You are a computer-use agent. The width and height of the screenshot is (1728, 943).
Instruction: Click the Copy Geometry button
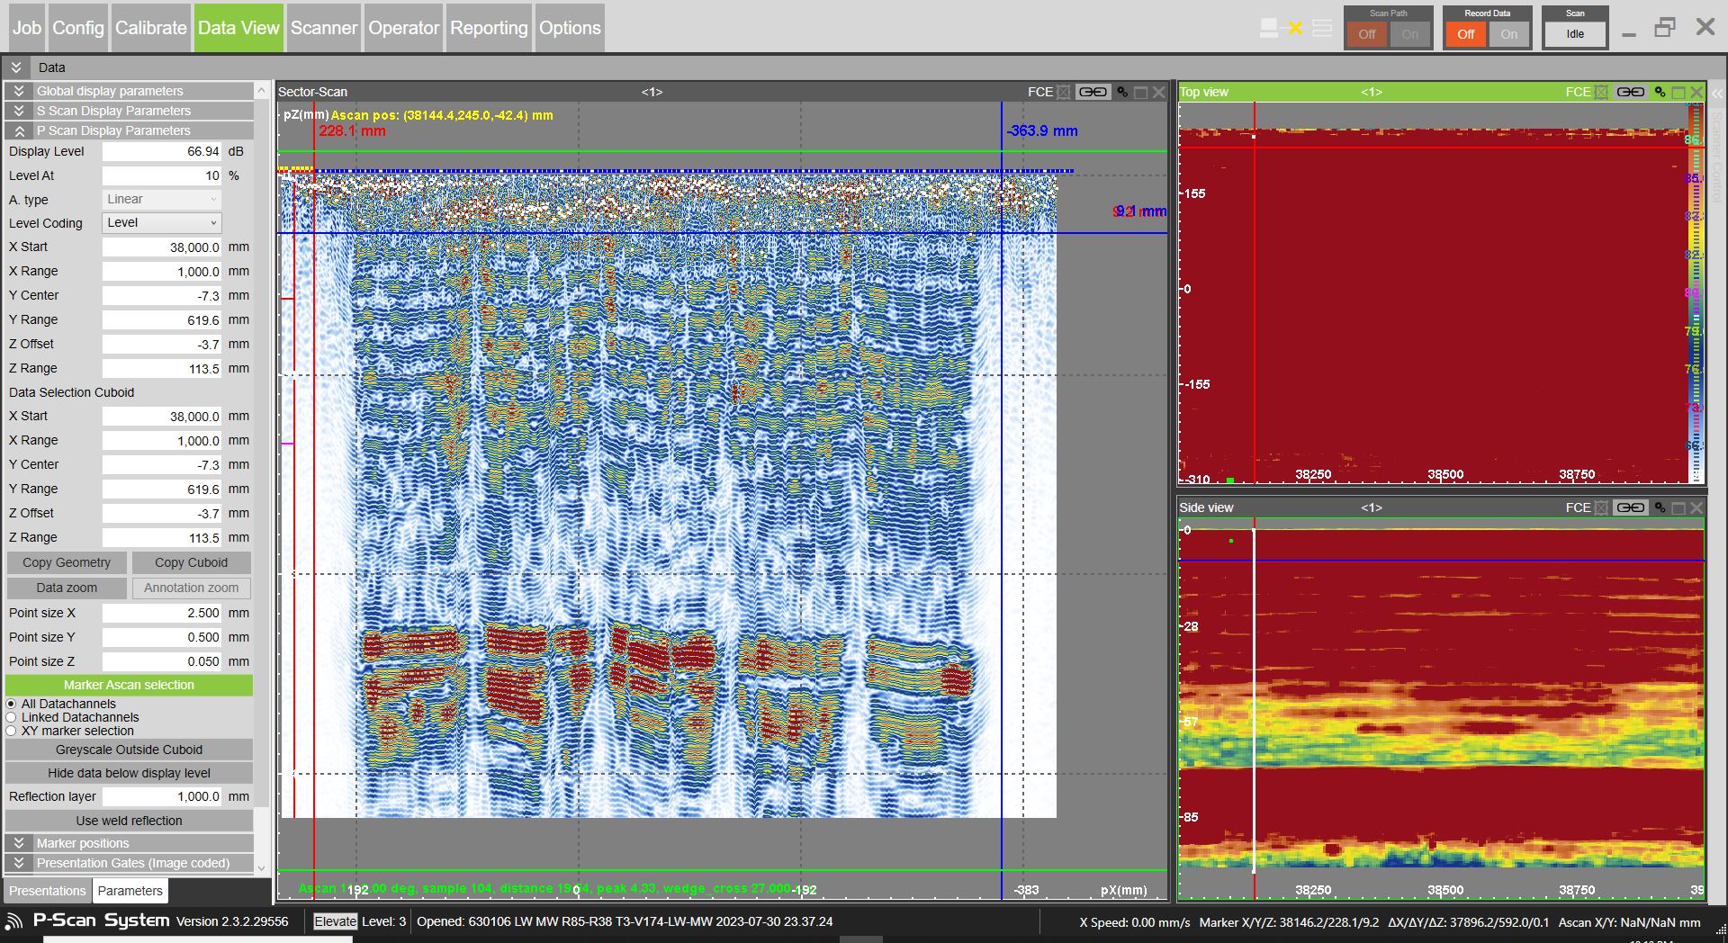67,562
